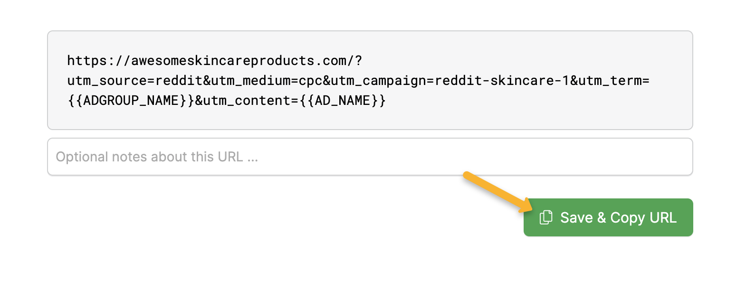Click the orange arrow pointing at the button

click(x=497, y=192)
